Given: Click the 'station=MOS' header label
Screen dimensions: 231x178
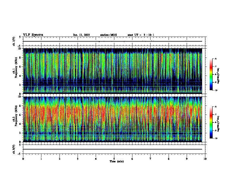Looking at the screenshot, I should (108, 35).
